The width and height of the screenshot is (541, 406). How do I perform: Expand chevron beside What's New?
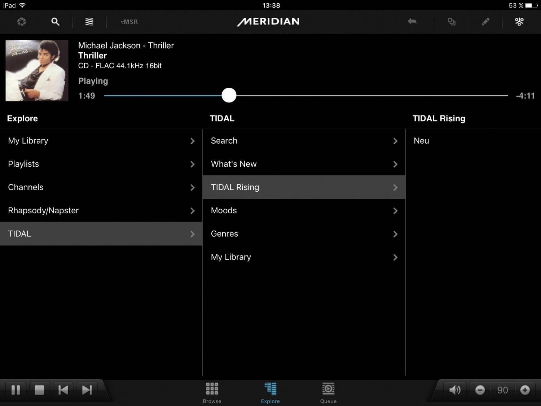tap(395, 164)
